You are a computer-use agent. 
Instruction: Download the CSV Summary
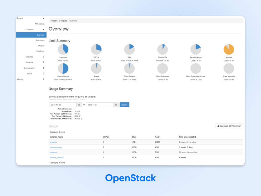[x=229, y=126]
